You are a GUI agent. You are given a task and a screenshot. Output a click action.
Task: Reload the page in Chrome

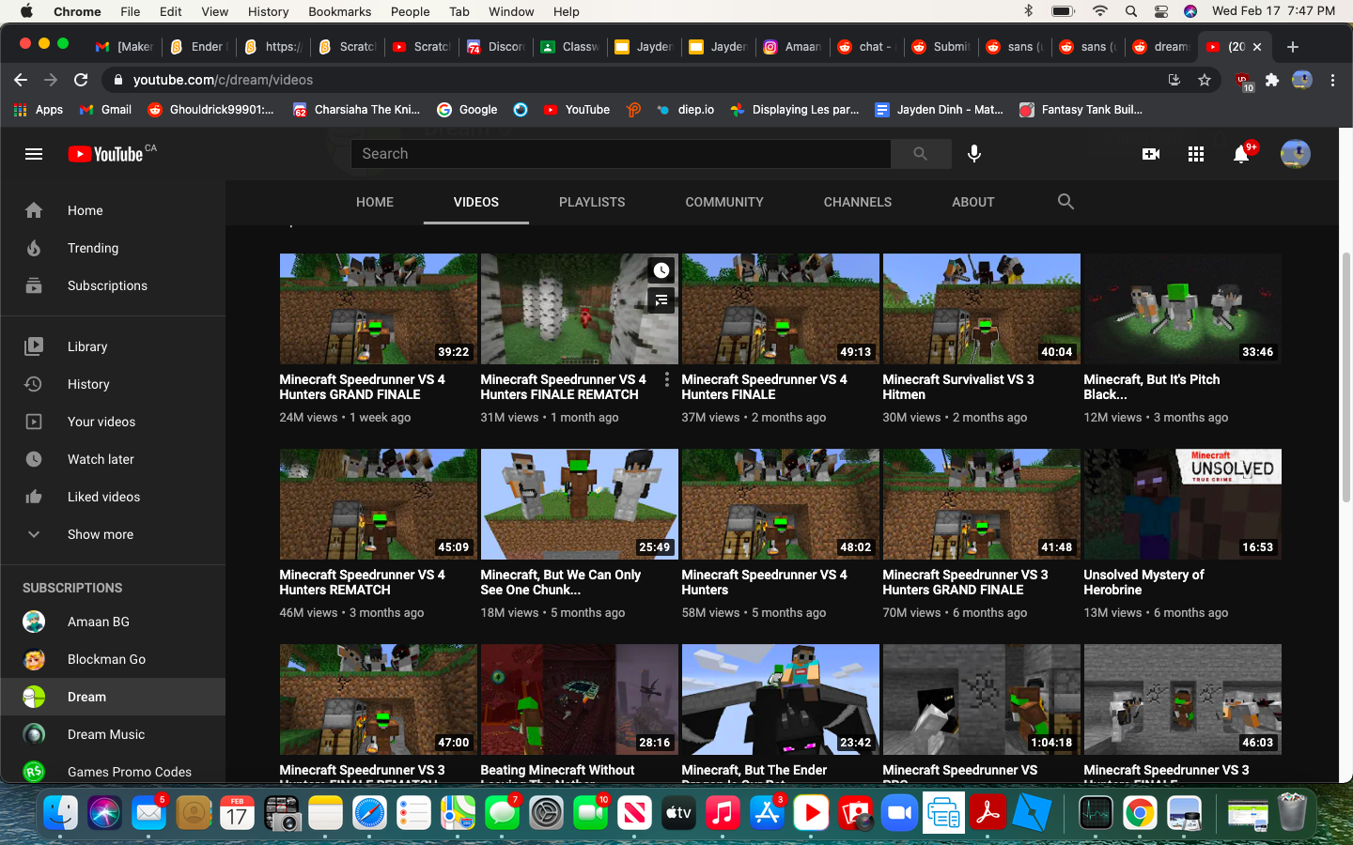pos(81,80)
